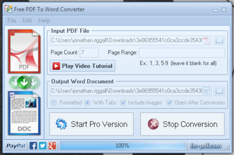Select the With Tabs radio option

coord(100,103)
